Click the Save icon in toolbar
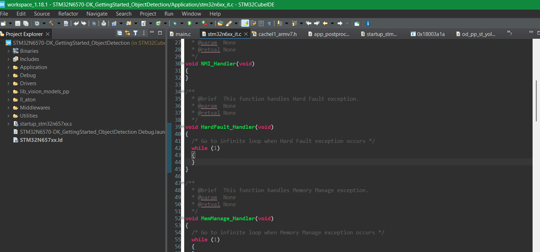This screenshot has width=540, height=252. coord(18,24)
